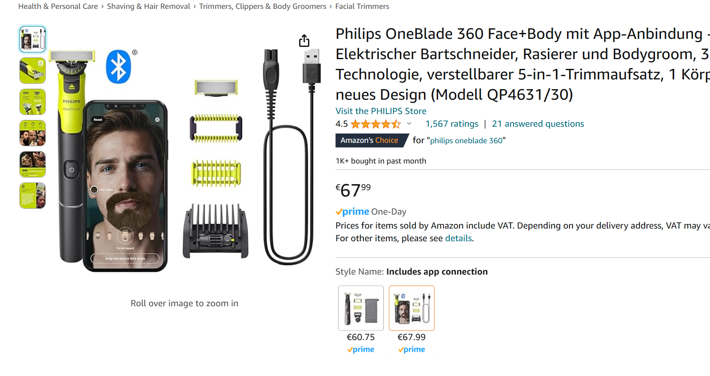Click the 'philips oneblade 360' search term link
Image resolution: width=710 pixels, height=376 pixels.
click(x=466, y=141)
